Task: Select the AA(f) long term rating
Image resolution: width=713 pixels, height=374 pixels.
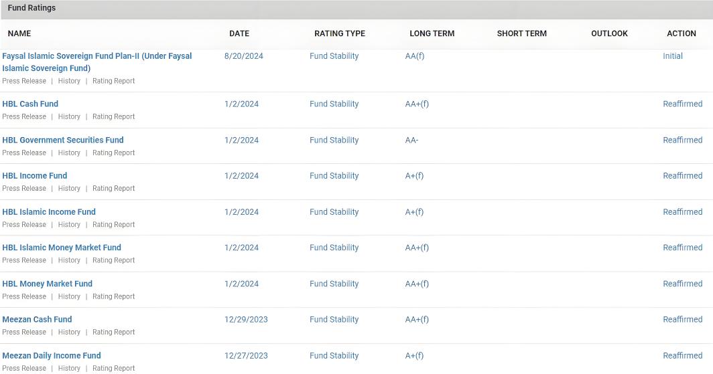Action: 415,56
